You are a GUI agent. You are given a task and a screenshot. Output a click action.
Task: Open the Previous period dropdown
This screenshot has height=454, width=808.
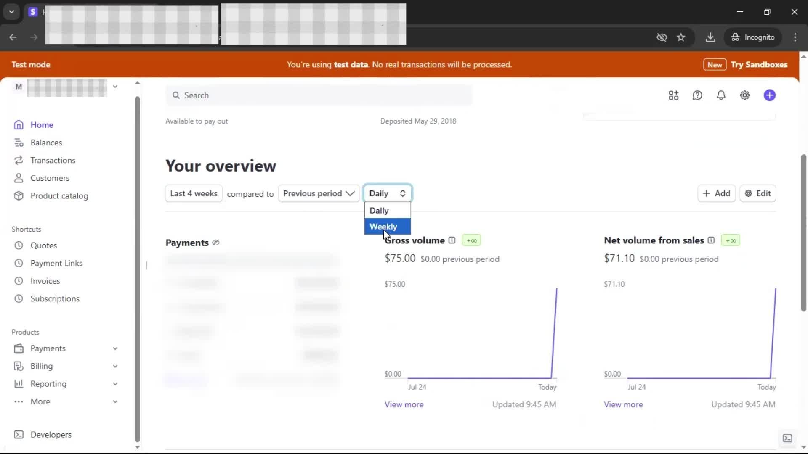click(319, 193)
